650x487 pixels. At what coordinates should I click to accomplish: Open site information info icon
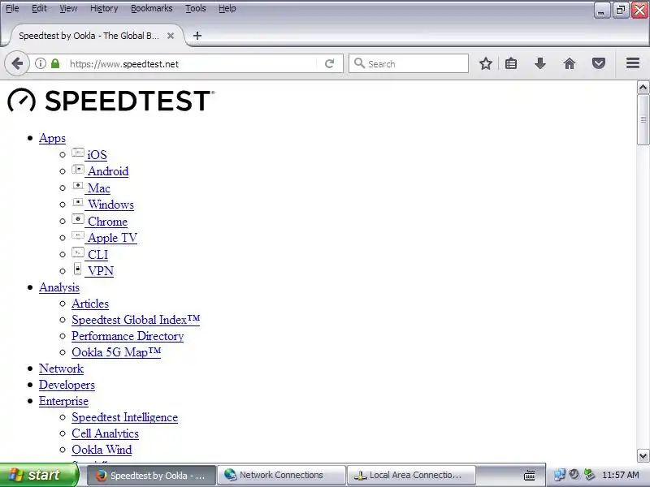[x=40, y=64]
